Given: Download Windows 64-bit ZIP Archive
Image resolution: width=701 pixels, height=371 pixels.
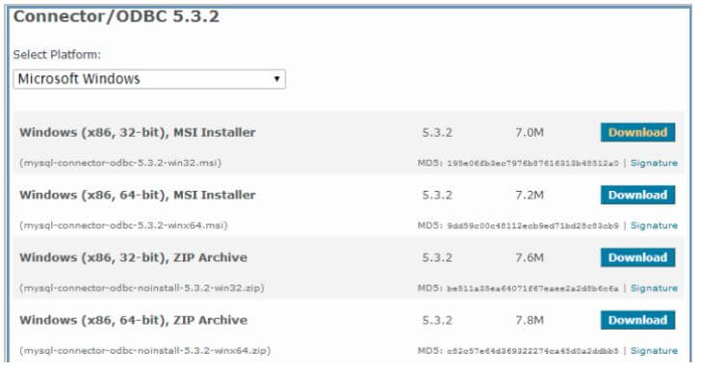Looking at the screenshot, I should (x=637, y=321).
